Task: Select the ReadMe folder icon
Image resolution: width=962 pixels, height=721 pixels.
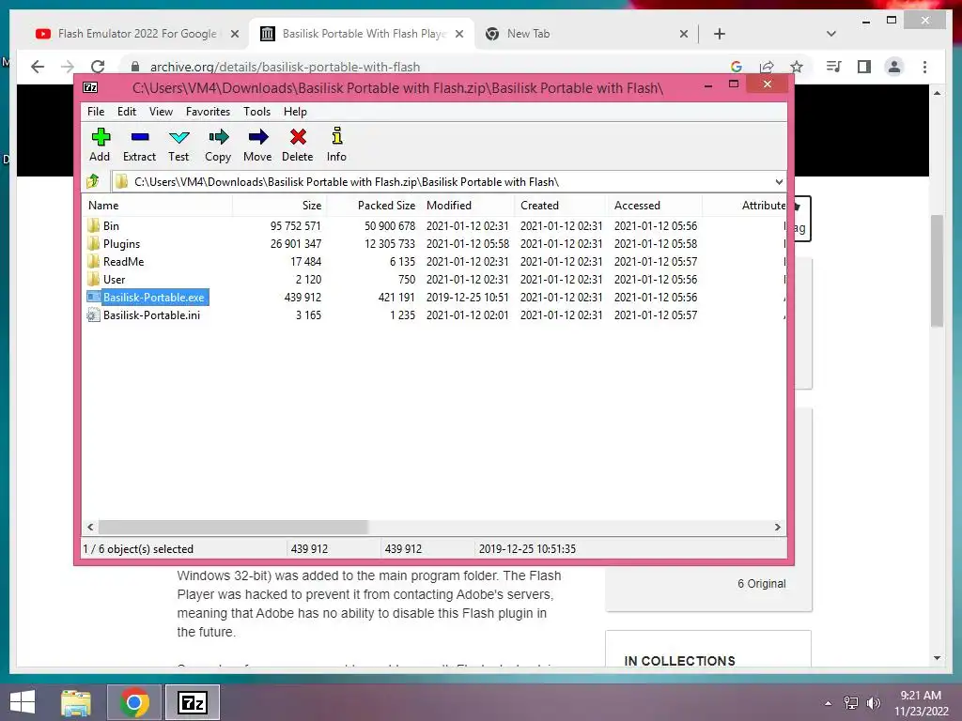Action: tap(93, 261)
